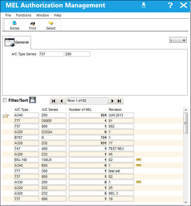
Task: Select the General tab
Action: coord(17,42)
